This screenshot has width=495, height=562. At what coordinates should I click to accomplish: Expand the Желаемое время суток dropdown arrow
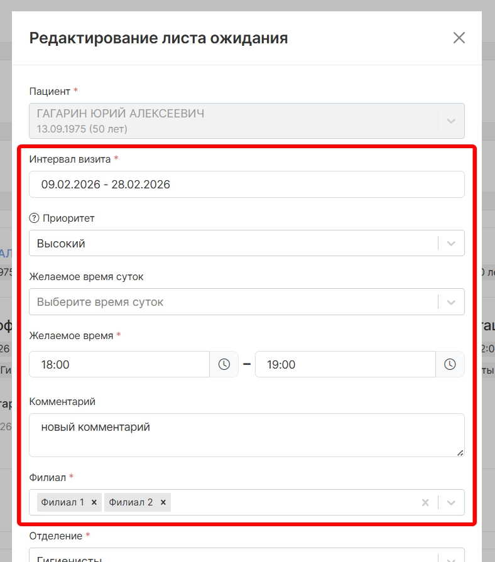pyautogui.click(x=451, y=302)
